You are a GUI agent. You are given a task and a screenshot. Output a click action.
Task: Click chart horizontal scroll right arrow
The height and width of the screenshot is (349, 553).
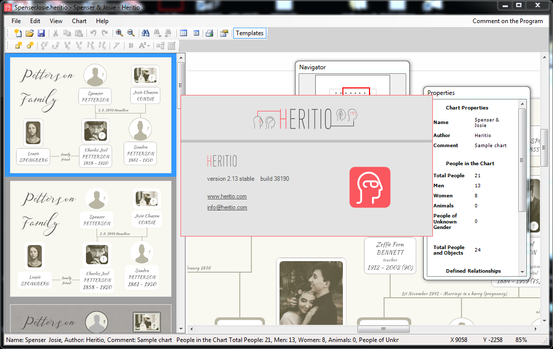pyautogui.click(x=535, y=329)
